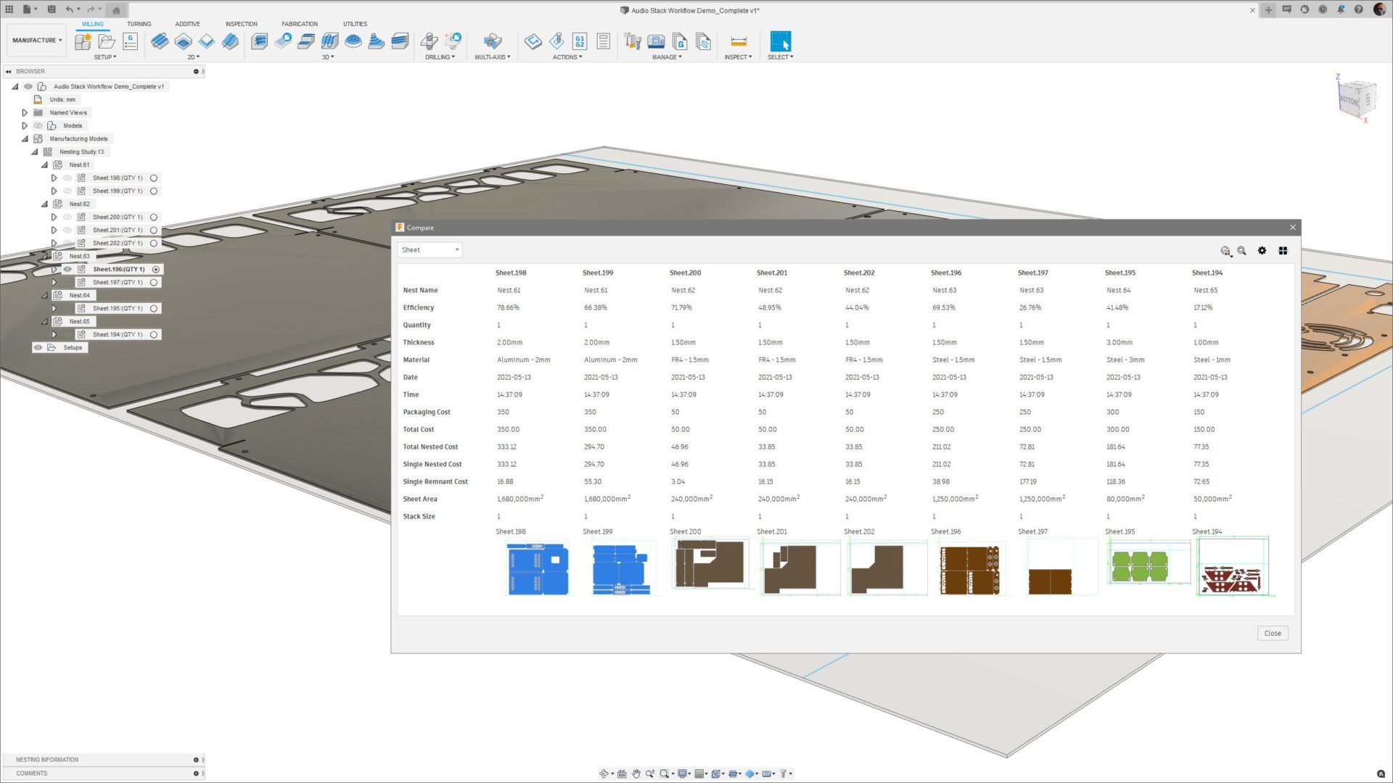Click the zoom-to-fit icon in Compare dialog
The width and height of the screenshot is (1393, 783).
[x=1241, y=250]
